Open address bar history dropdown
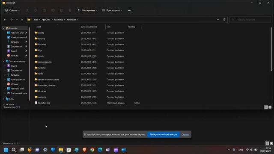This screenshot has height=154, width=274. pos(218,20)
